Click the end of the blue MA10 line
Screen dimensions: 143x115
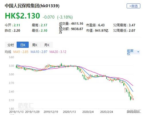click(133, 91)
